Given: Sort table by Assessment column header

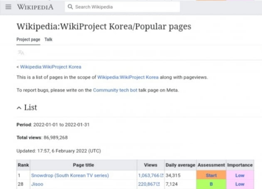Looking at the screenshot, I should (211, 165).
